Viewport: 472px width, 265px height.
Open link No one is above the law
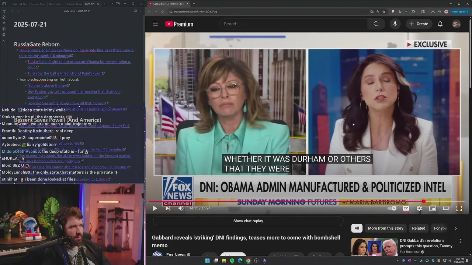47,85
